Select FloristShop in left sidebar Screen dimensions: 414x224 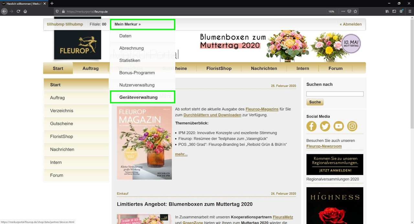tap(76, 136)
